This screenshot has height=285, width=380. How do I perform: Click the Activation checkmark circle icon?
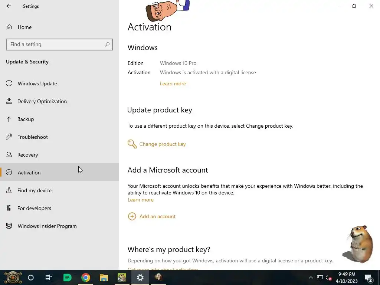click(x=9, y=172)
